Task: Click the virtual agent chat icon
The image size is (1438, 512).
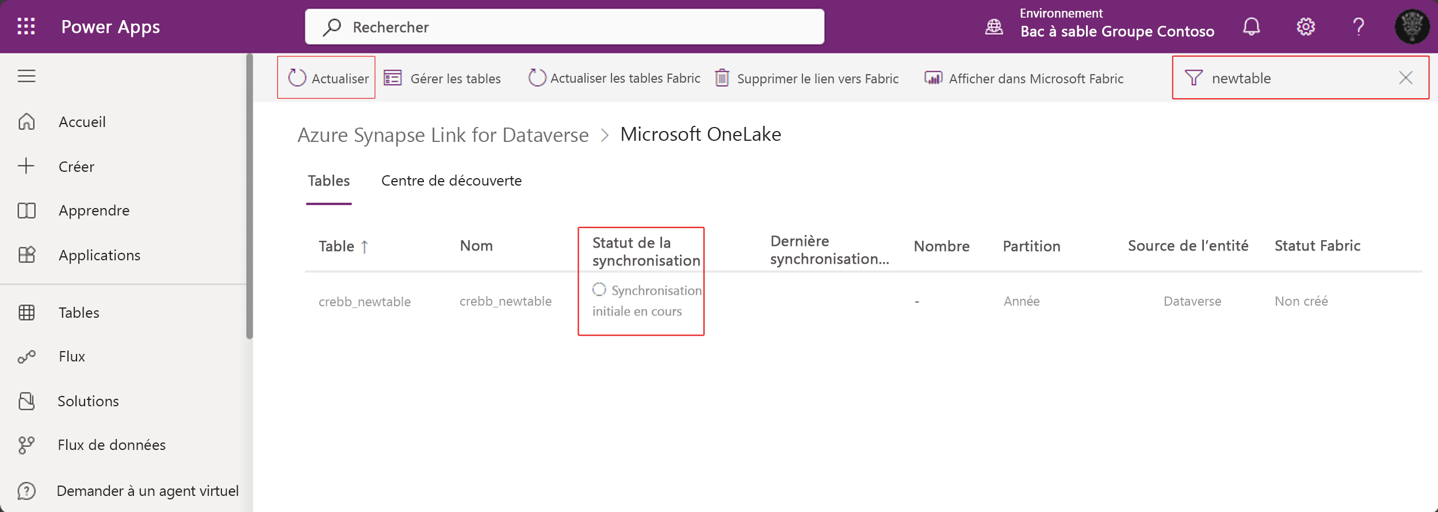Action: [26, 491]
